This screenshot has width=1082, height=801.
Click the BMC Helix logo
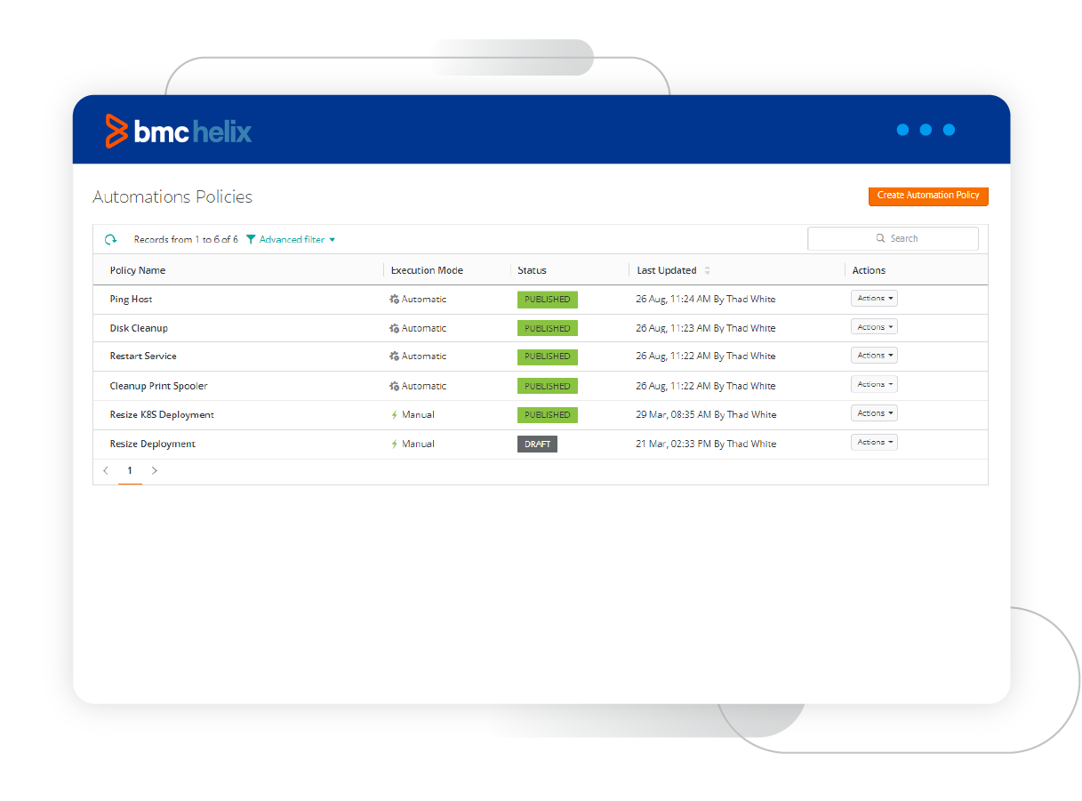click(179, 132)
